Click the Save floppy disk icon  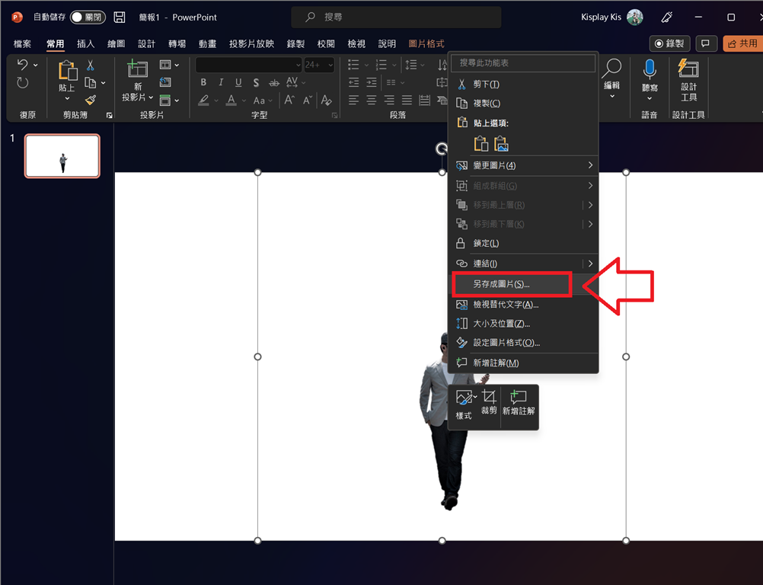click(x=120, y=18)
